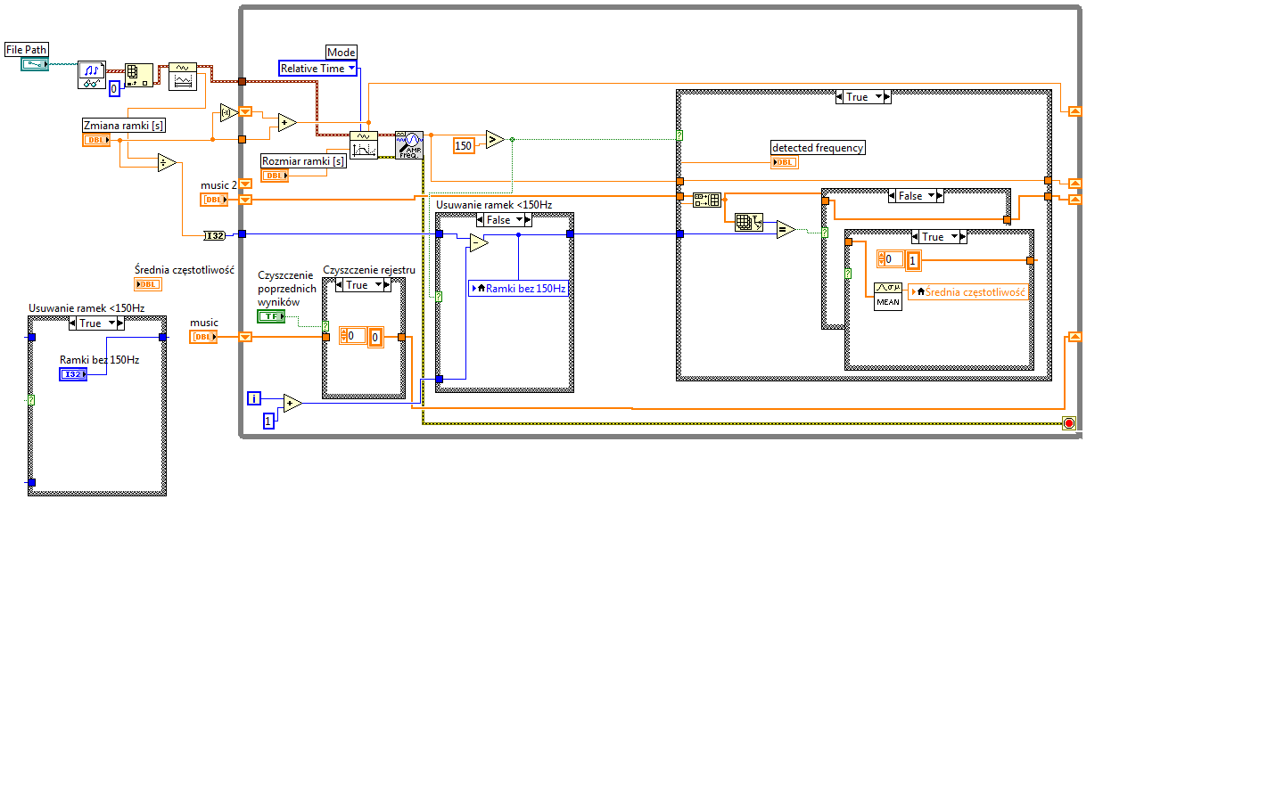This screenshot has height=802, width=1284.
Task: Select the greater-than comparison node
Action: (495, 139)
